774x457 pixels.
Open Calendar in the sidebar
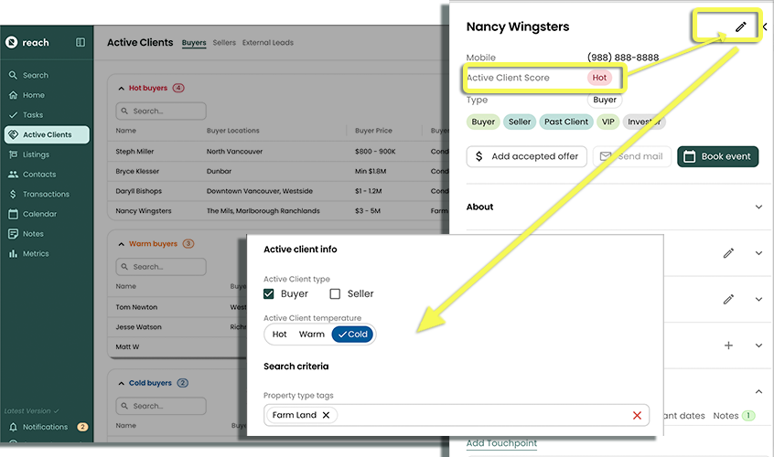click(x=39, y=214)
